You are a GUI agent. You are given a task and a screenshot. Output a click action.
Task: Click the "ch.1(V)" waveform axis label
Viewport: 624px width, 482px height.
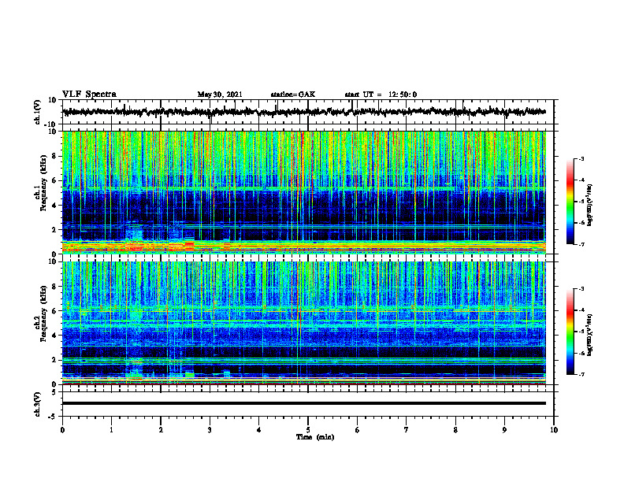point(38,112)
